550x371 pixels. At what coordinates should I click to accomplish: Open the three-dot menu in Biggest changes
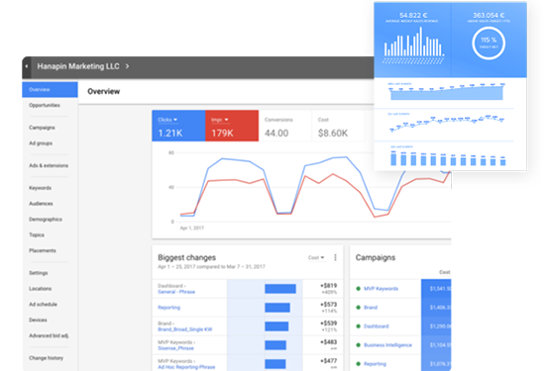[x=335, y=257]
